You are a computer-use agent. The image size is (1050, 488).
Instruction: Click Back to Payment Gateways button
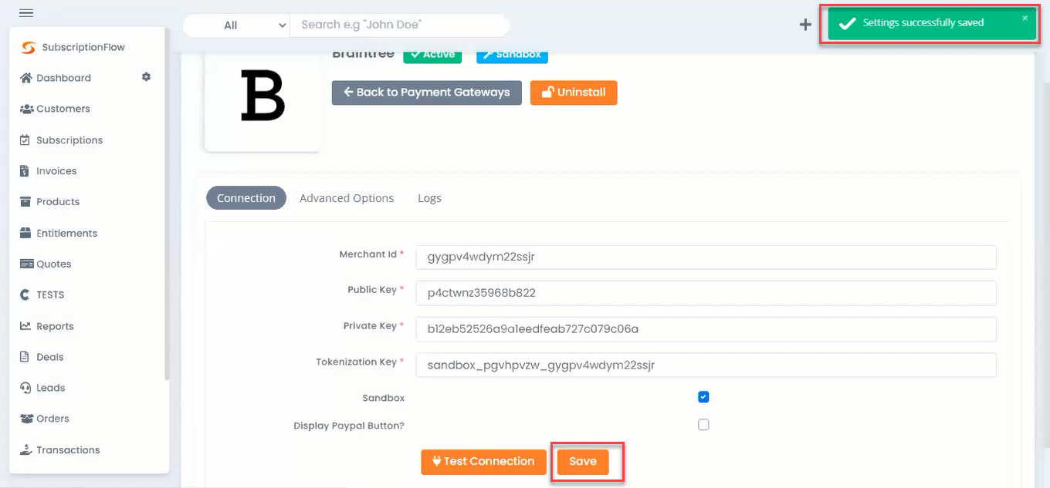(x=427, y=93)
